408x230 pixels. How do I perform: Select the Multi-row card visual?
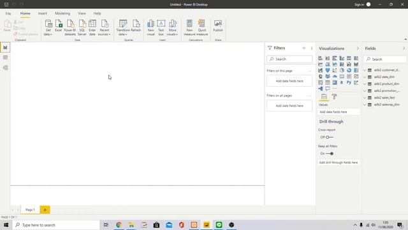[349, 77]
